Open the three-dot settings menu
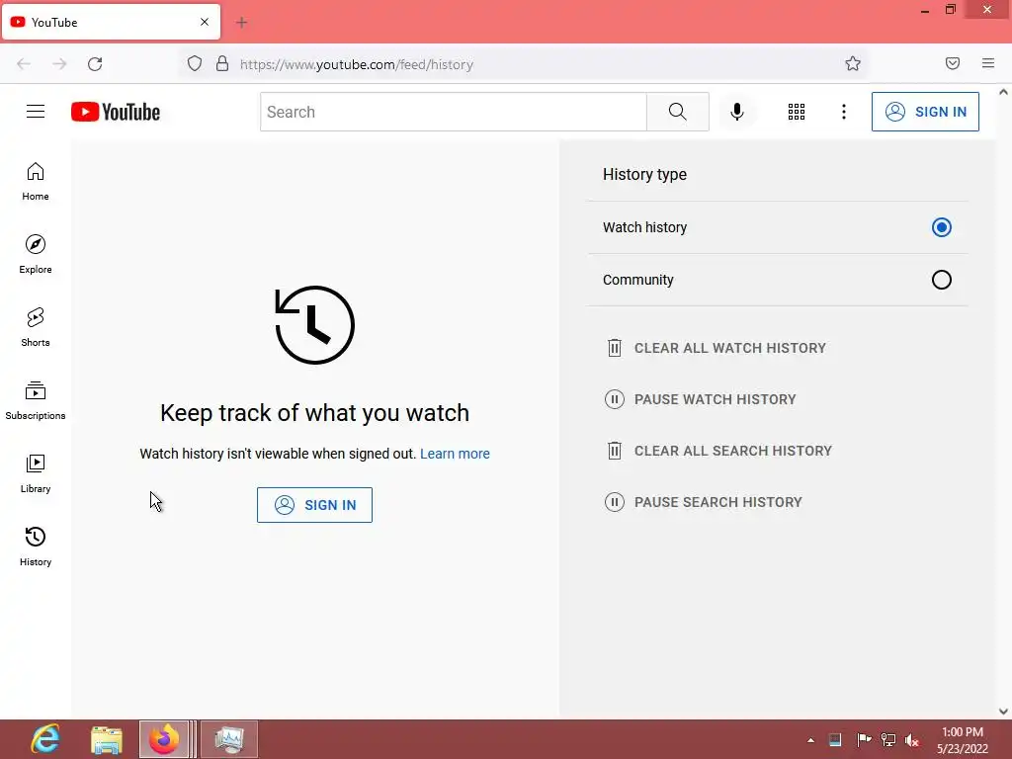1012x759 pixels. 844,112
